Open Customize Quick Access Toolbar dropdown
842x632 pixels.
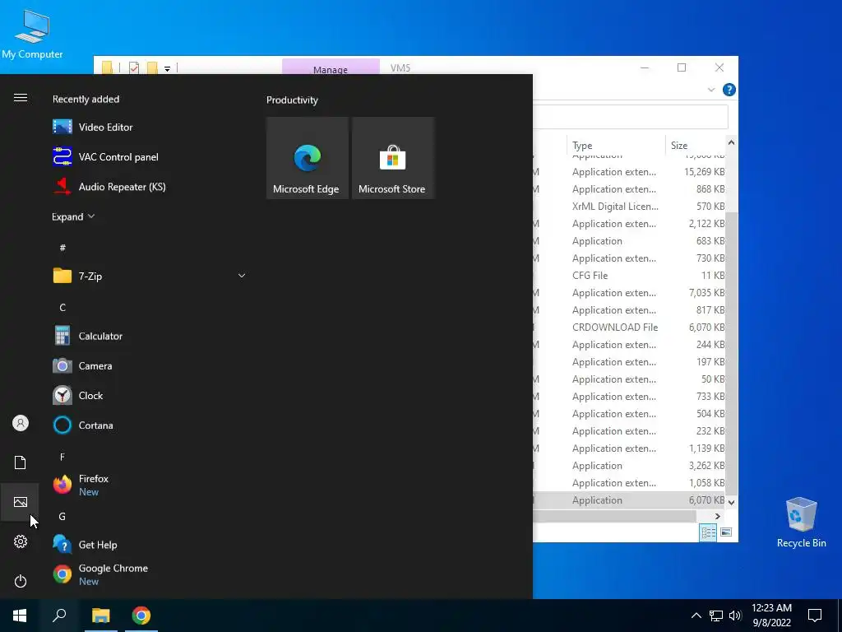pos(167,69)
